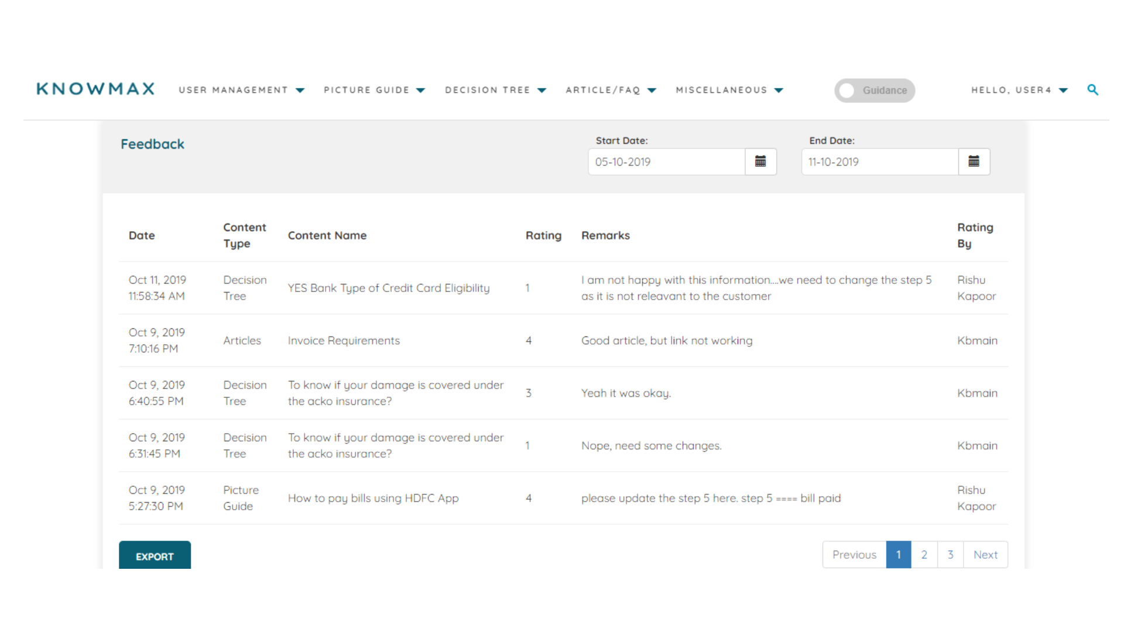Click the Rating By column header
This screenshot has height=632, width=1124.
point(975,235)
